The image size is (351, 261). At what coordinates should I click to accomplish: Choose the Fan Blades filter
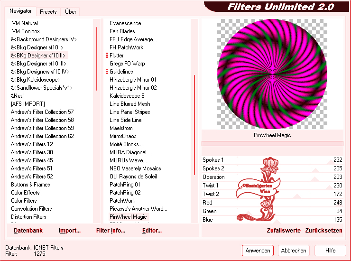[x=122, y=31]
